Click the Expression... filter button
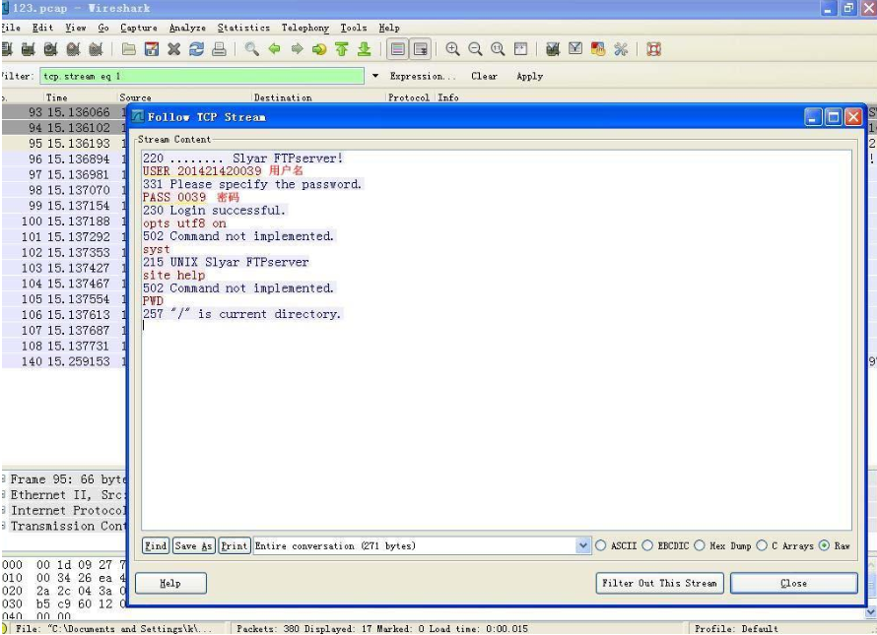877x635 pixels. pos(423,76)
